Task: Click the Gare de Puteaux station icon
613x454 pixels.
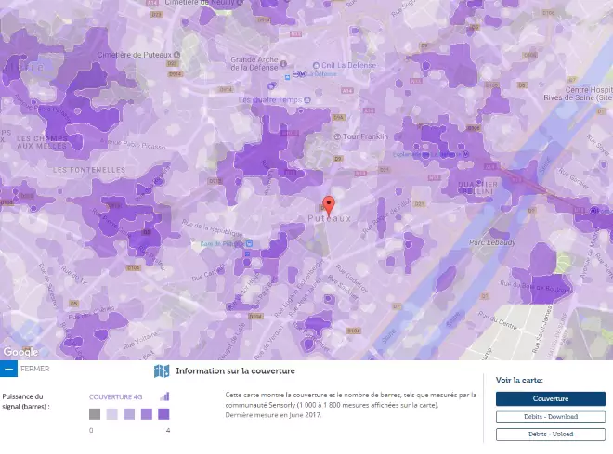Action: (x=249, y=244)
